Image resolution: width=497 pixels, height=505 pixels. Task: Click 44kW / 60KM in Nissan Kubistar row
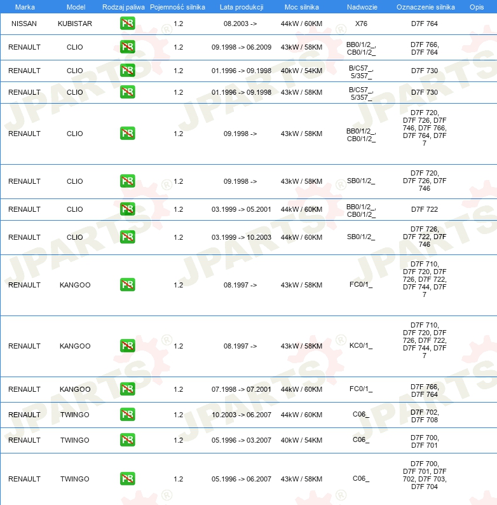click(301, 24)
